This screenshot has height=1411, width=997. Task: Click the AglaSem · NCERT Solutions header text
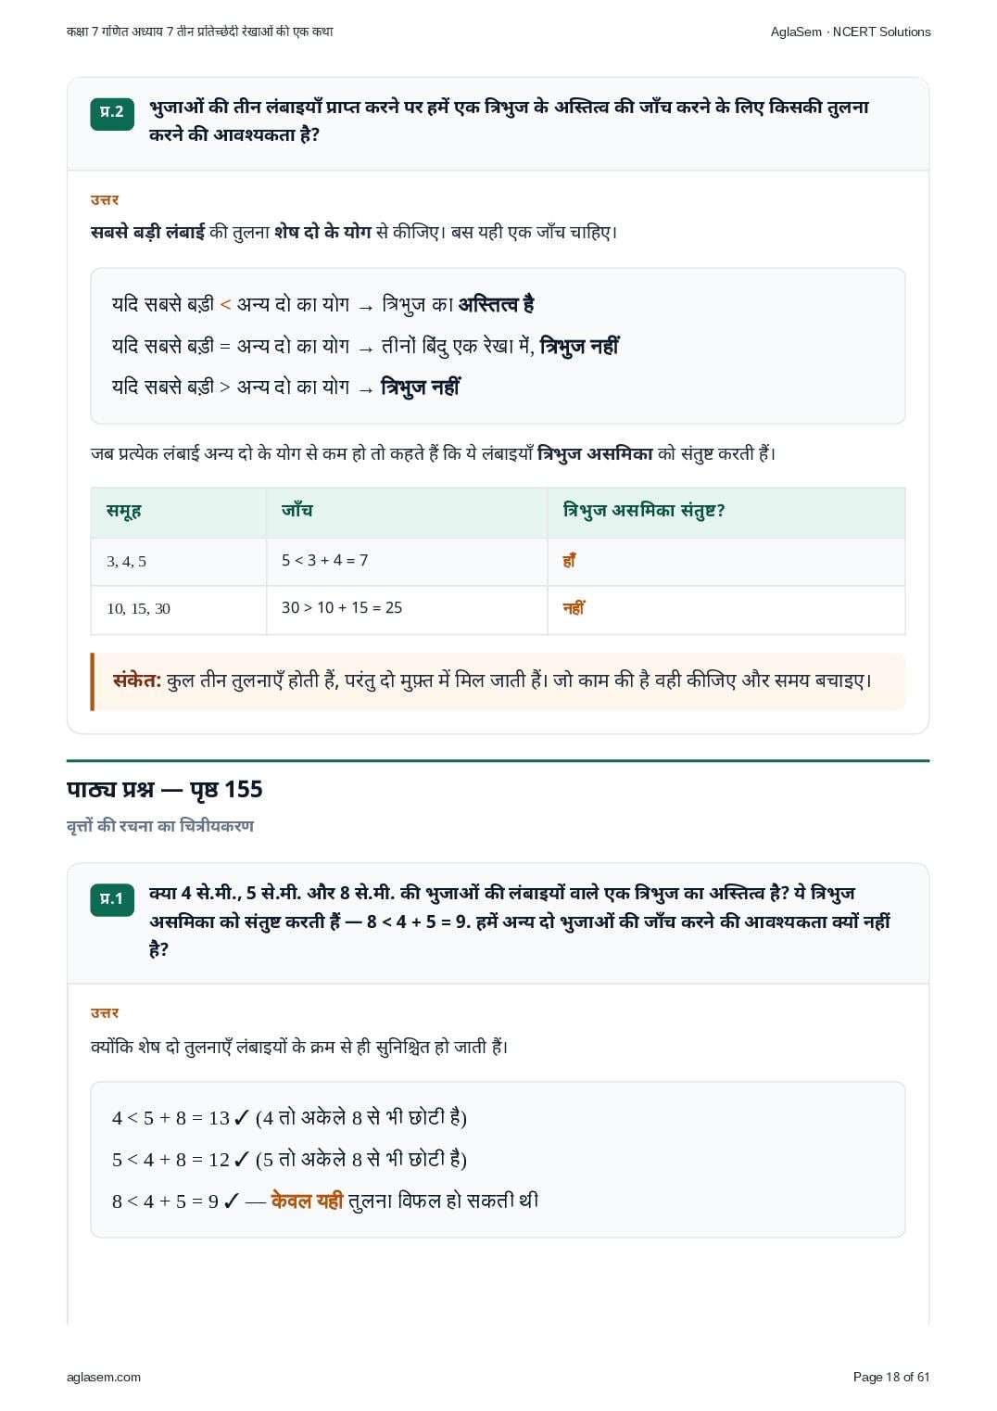pyautogui.click(x=851, y=32)
